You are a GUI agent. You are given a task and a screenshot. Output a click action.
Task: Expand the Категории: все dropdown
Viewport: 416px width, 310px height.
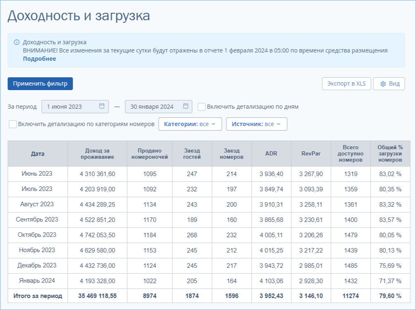point(190,124)
